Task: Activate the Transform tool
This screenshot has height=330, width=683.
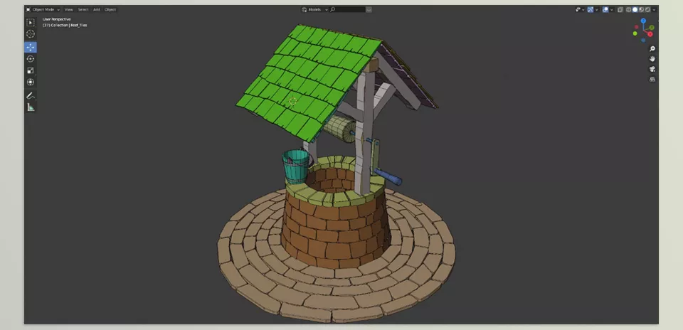Action: point(31,82)
